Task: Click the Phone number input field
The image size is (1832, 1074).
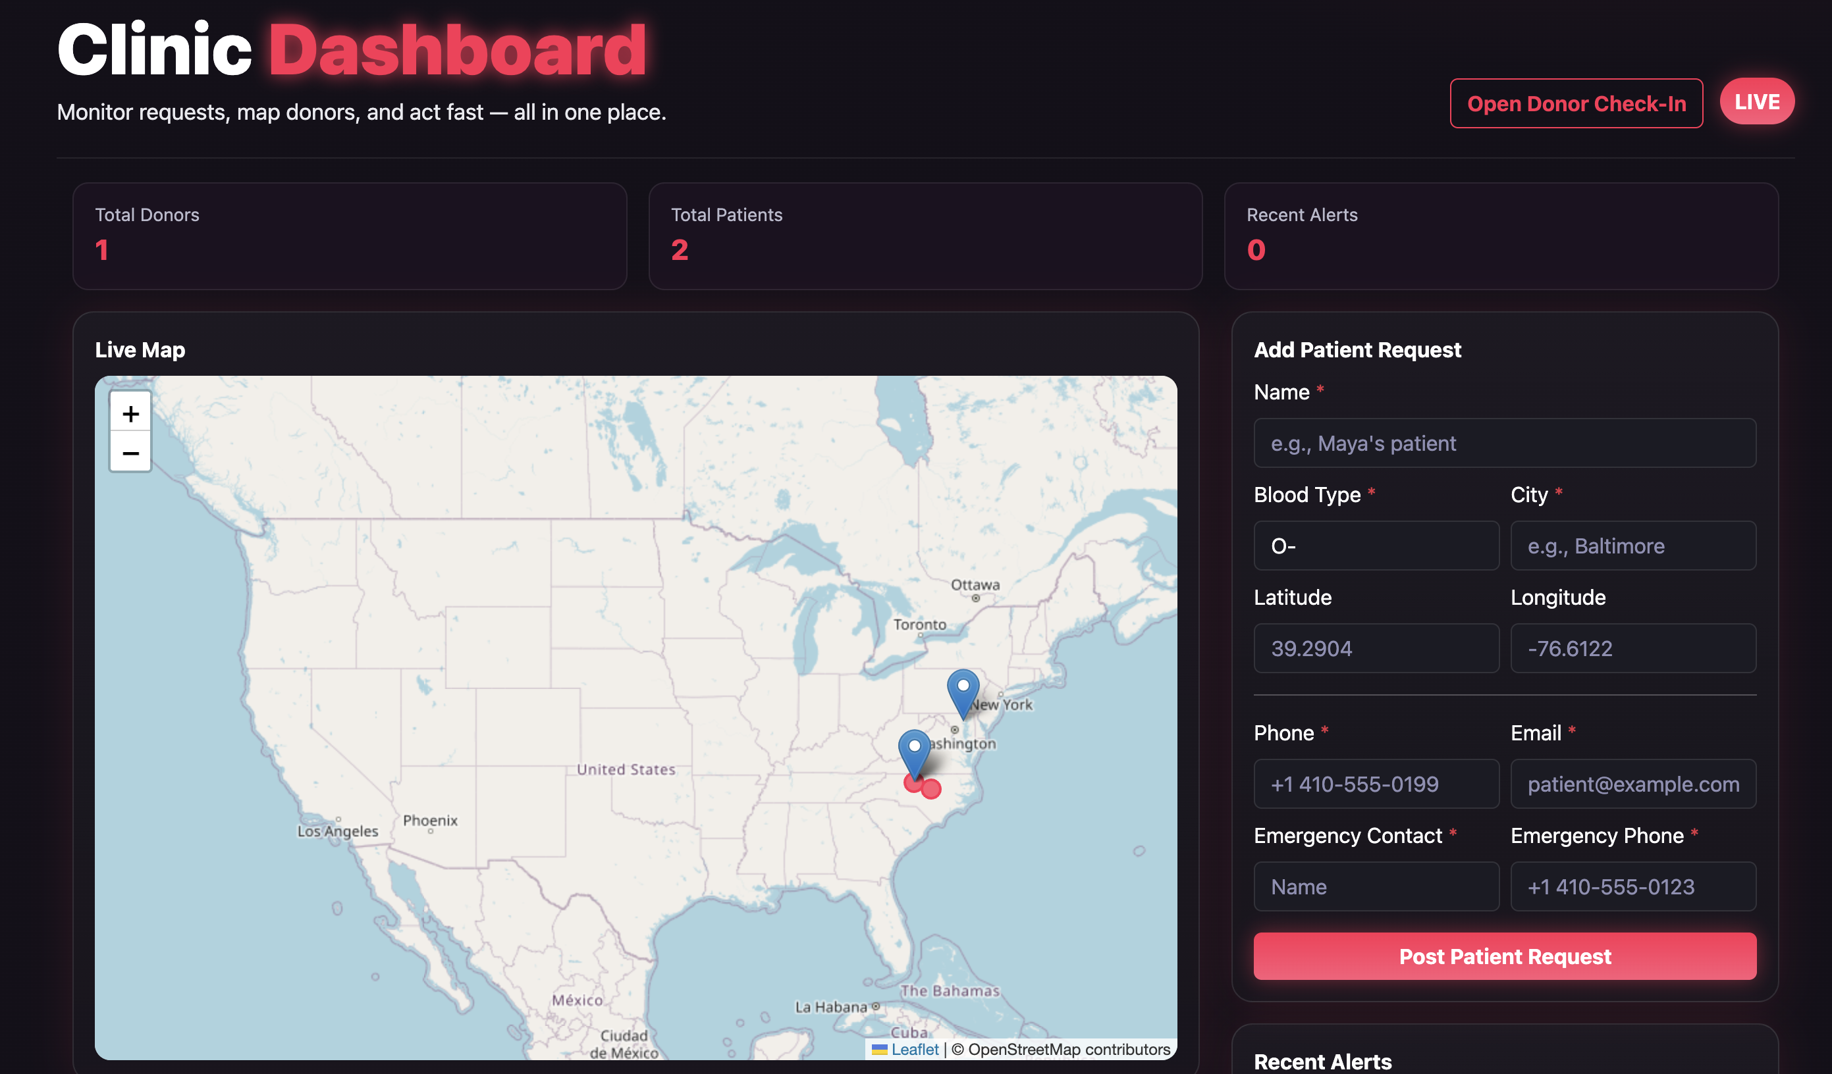Action: pos(1376,784)
